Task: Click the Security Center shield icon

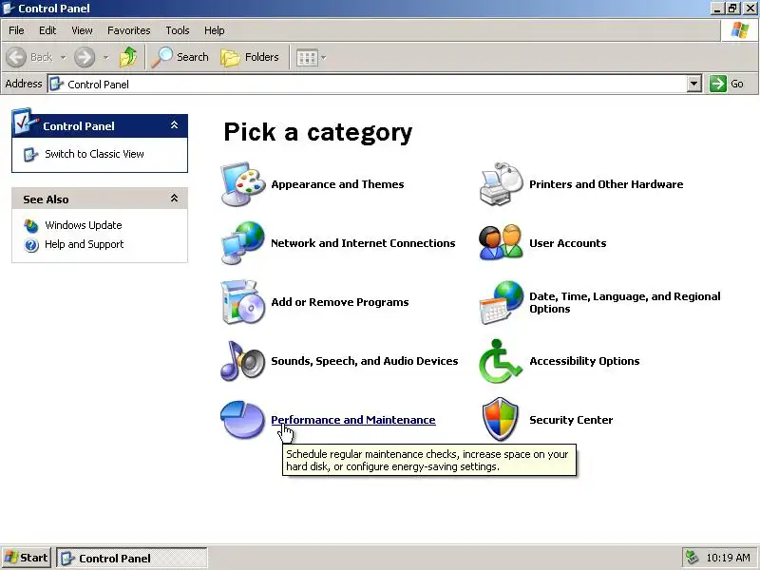Action: click(x=501, y=420)
